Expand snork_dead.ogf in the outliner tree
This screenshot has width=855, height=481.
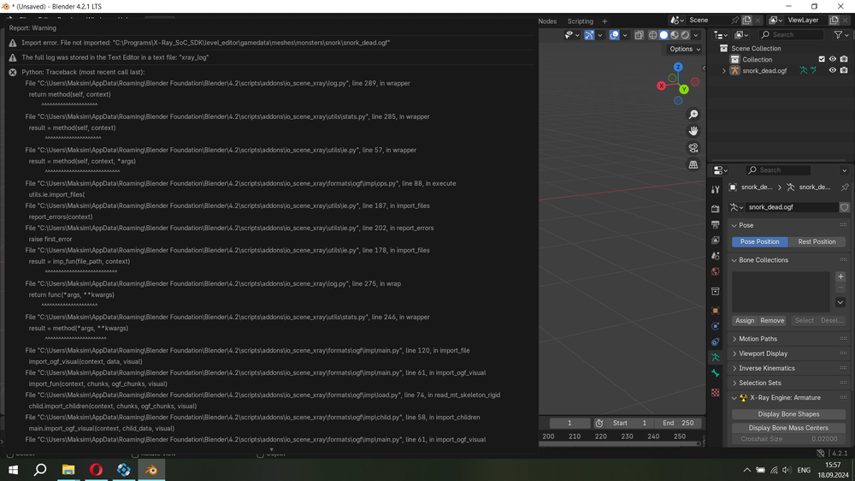tap(724, 71)
